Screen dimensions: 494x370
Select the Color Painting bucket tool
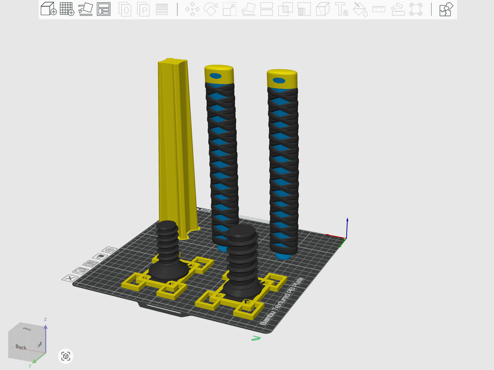click(360, 9)
